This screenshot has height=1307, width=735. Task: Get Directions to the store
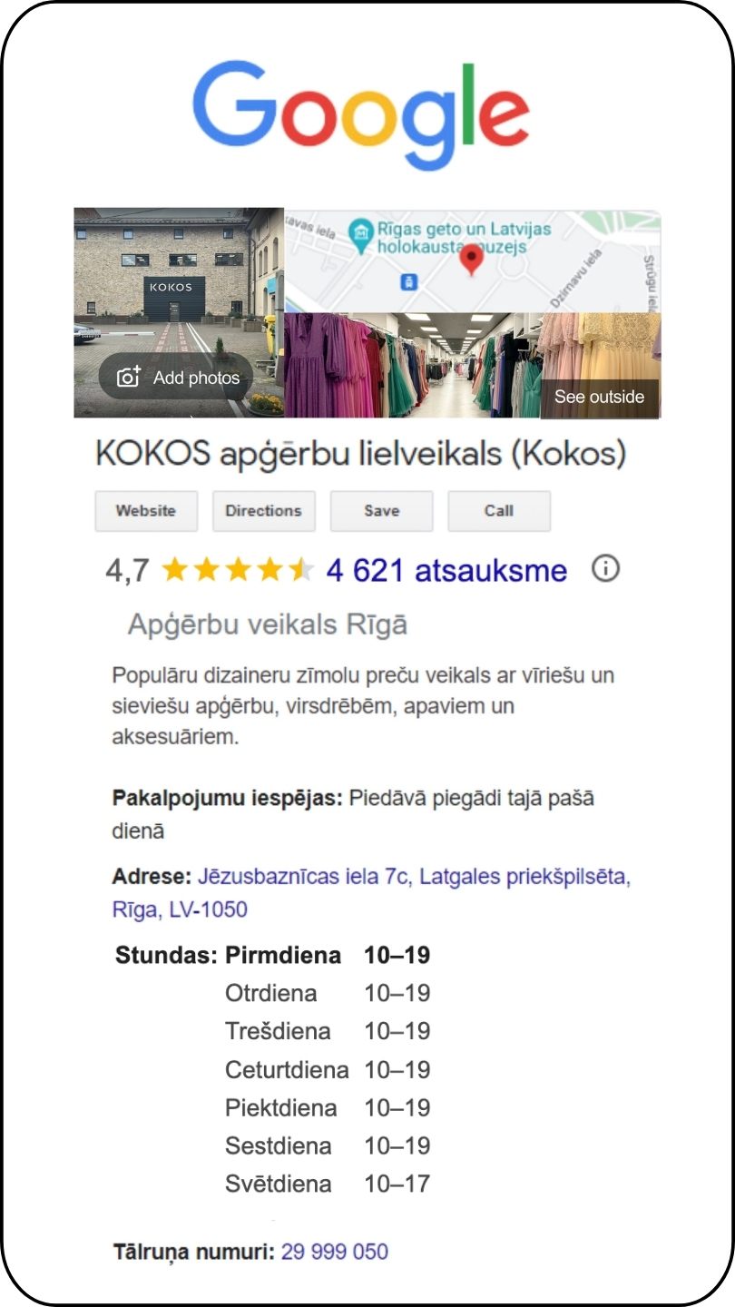264,511
